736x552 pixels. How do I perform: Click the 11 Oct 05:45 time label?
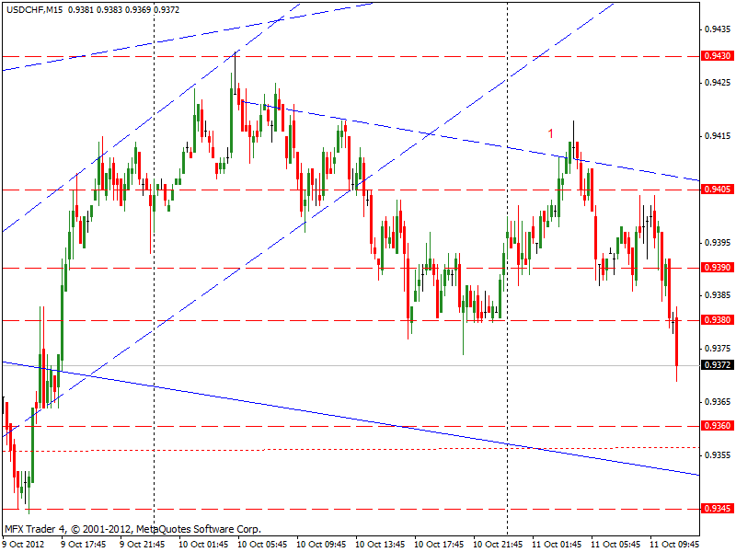(x=615, y=544)
